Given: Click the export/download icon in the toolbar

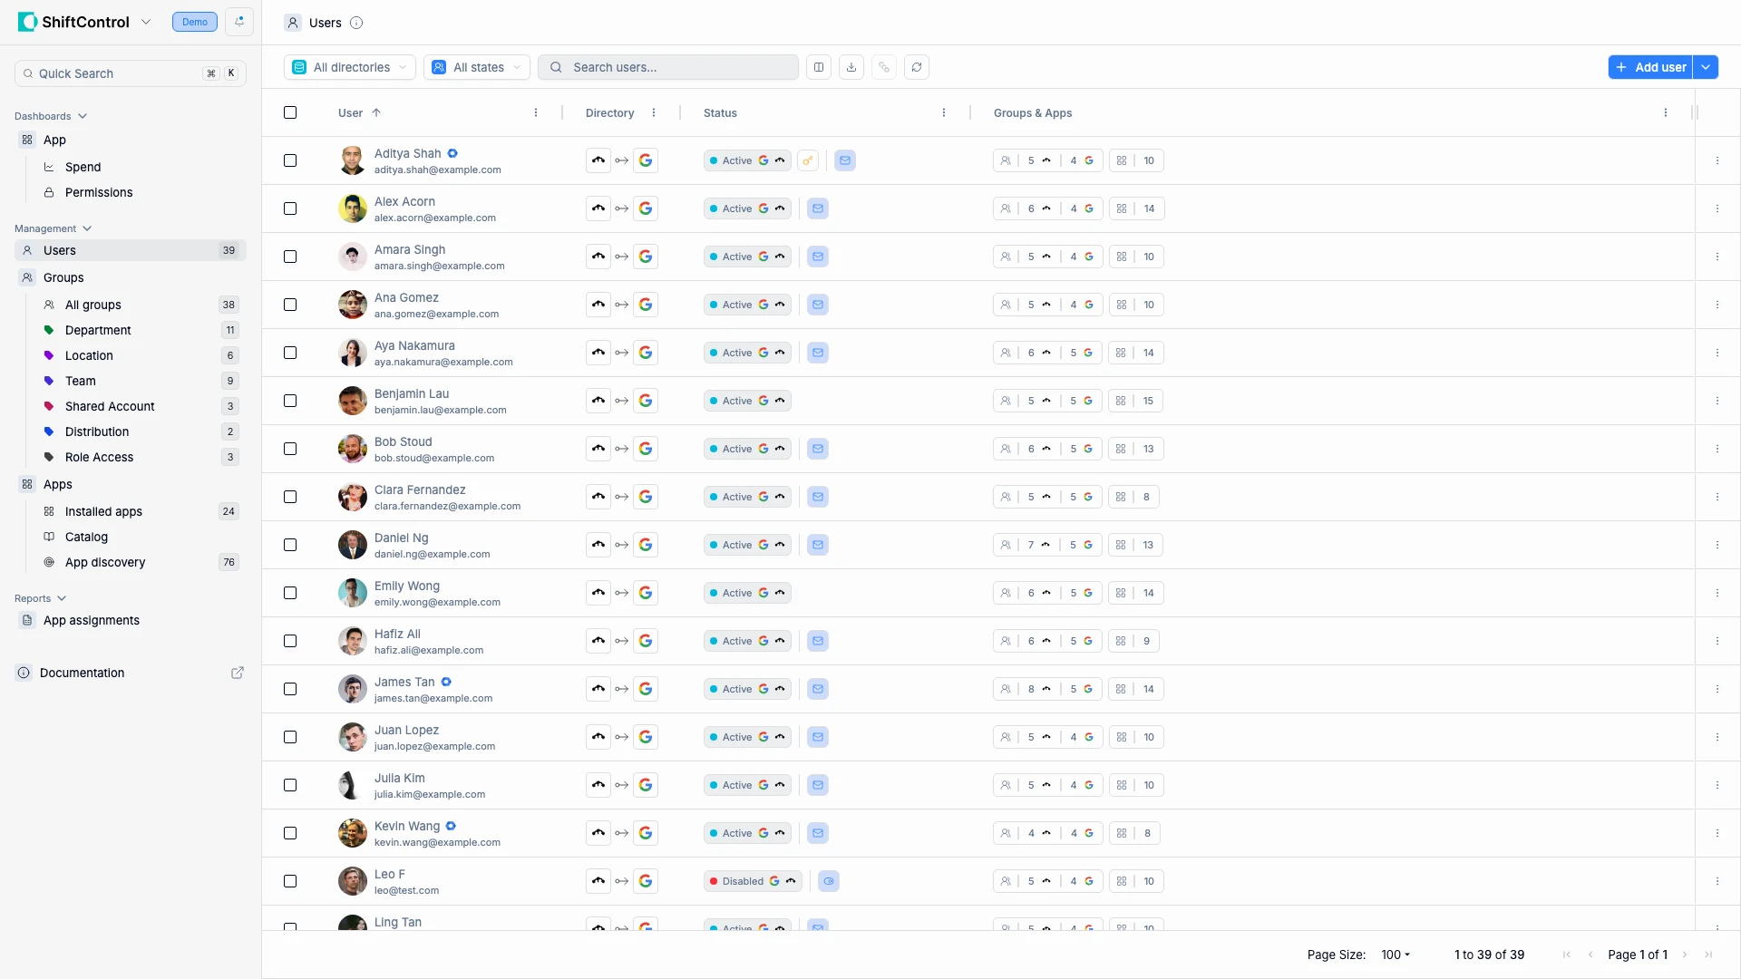Looking at the screenshot, I should (851, 67).
